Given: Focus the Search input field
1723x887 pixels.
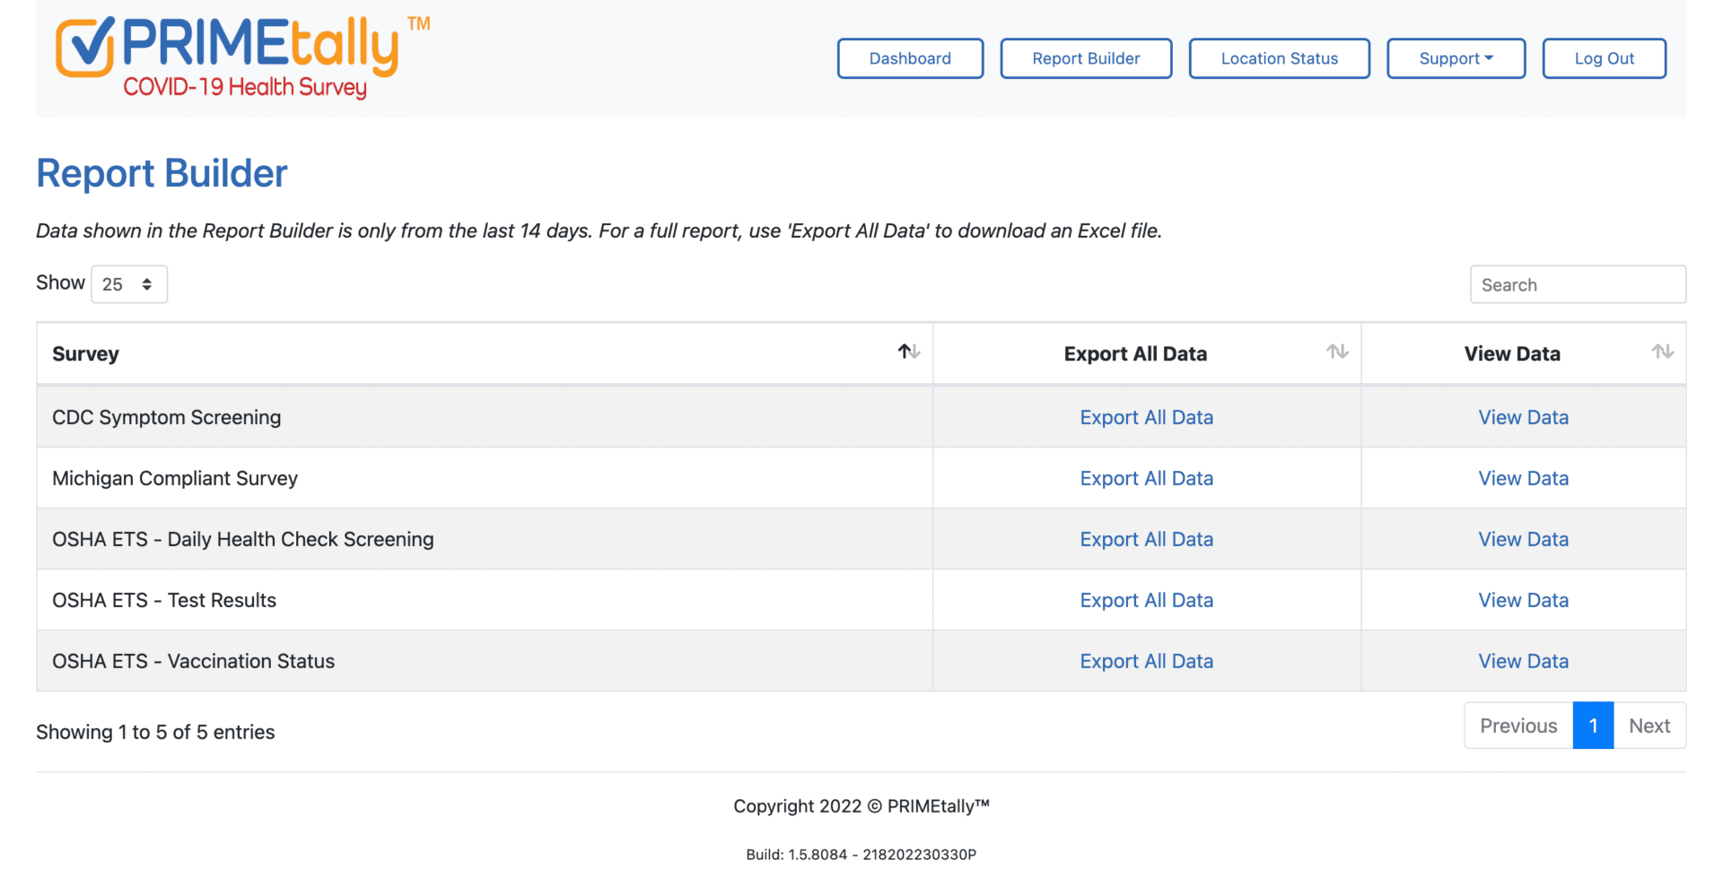Looking at the screenshot, I should pos(1578,284).
